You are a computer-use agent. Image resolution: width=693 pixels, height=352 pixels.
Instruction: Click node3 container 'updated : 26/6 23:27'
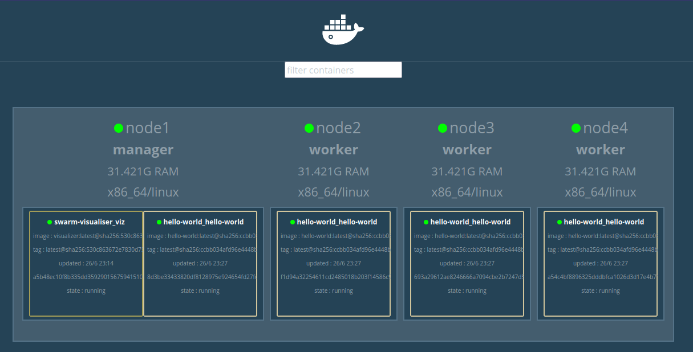467,263
